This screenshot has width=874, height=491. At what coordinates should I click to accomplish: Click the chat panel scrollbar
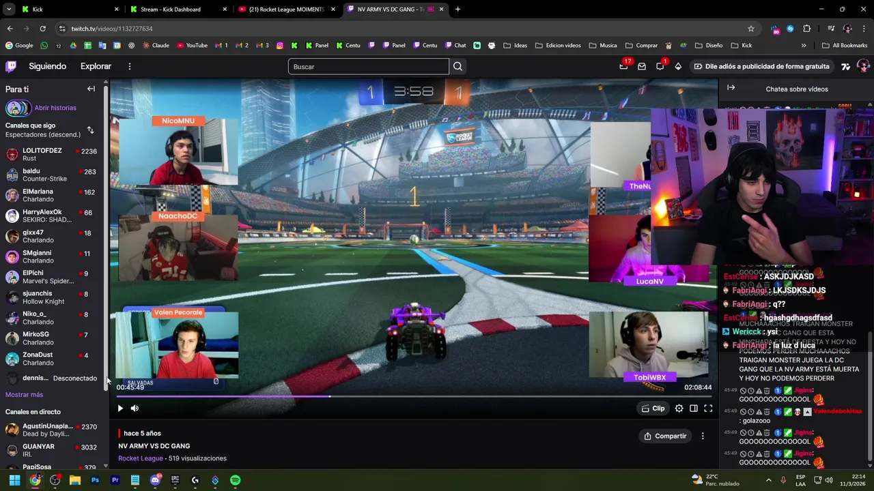coord(869,396)
